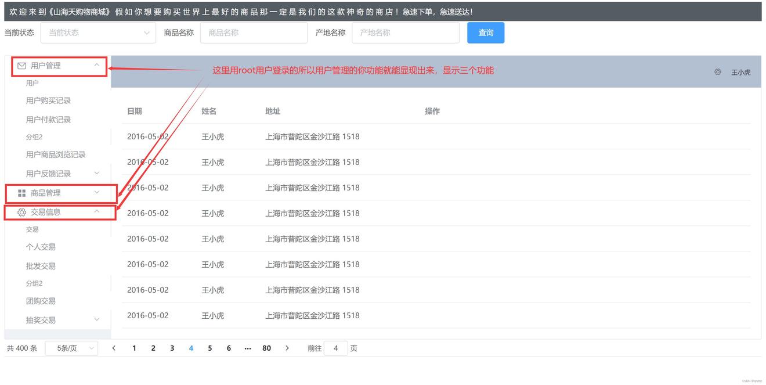Go to the next page arrow
The width and height of the screenshot is (766, 385).
[287, 348]
